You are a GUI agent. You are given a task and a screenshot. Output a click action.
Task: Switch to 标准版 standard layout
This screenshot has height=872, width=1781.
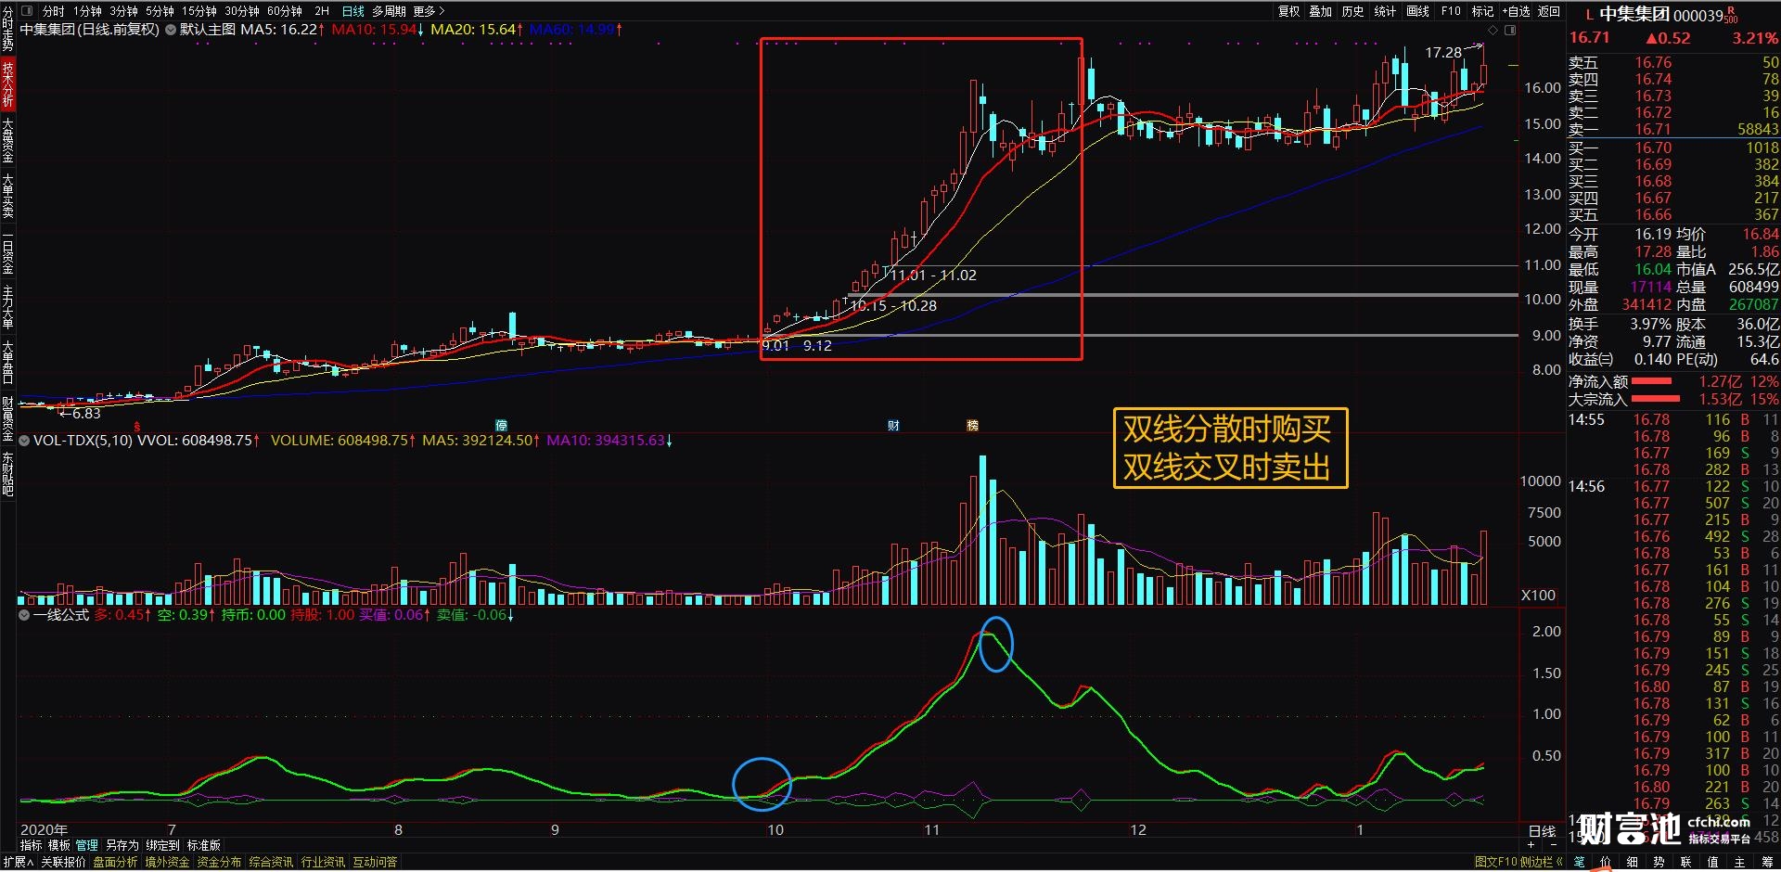point(204,845)
